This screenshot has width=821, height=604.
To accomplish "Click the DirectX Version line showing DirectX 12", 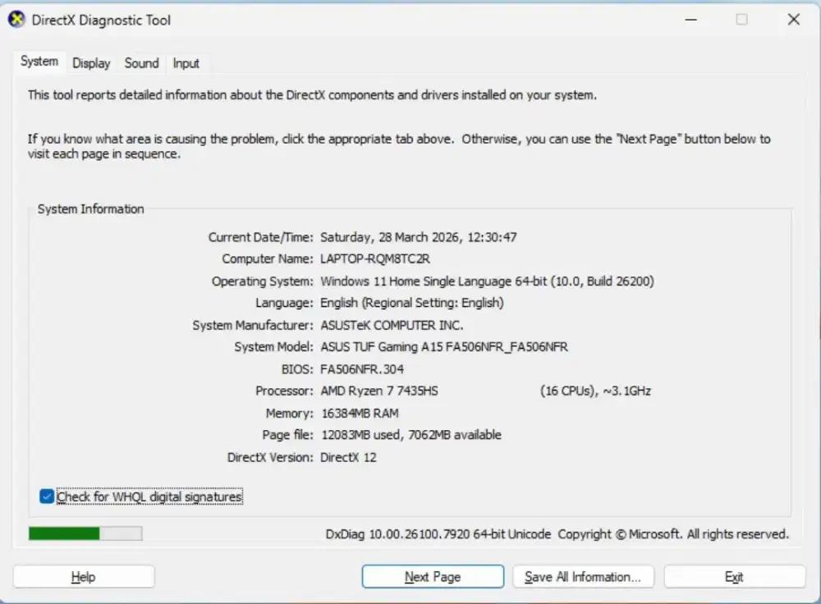I will pos(346,457).
